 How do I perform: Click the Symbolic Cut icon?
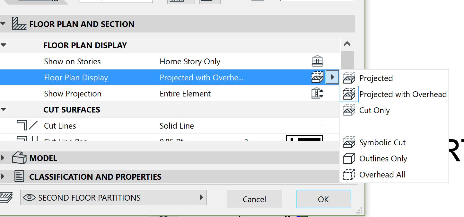point(349,142)
